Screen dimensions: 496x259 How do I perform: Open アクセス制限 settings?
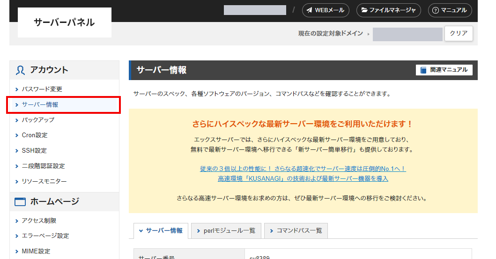pyautogui.click(x=39, y=221)
